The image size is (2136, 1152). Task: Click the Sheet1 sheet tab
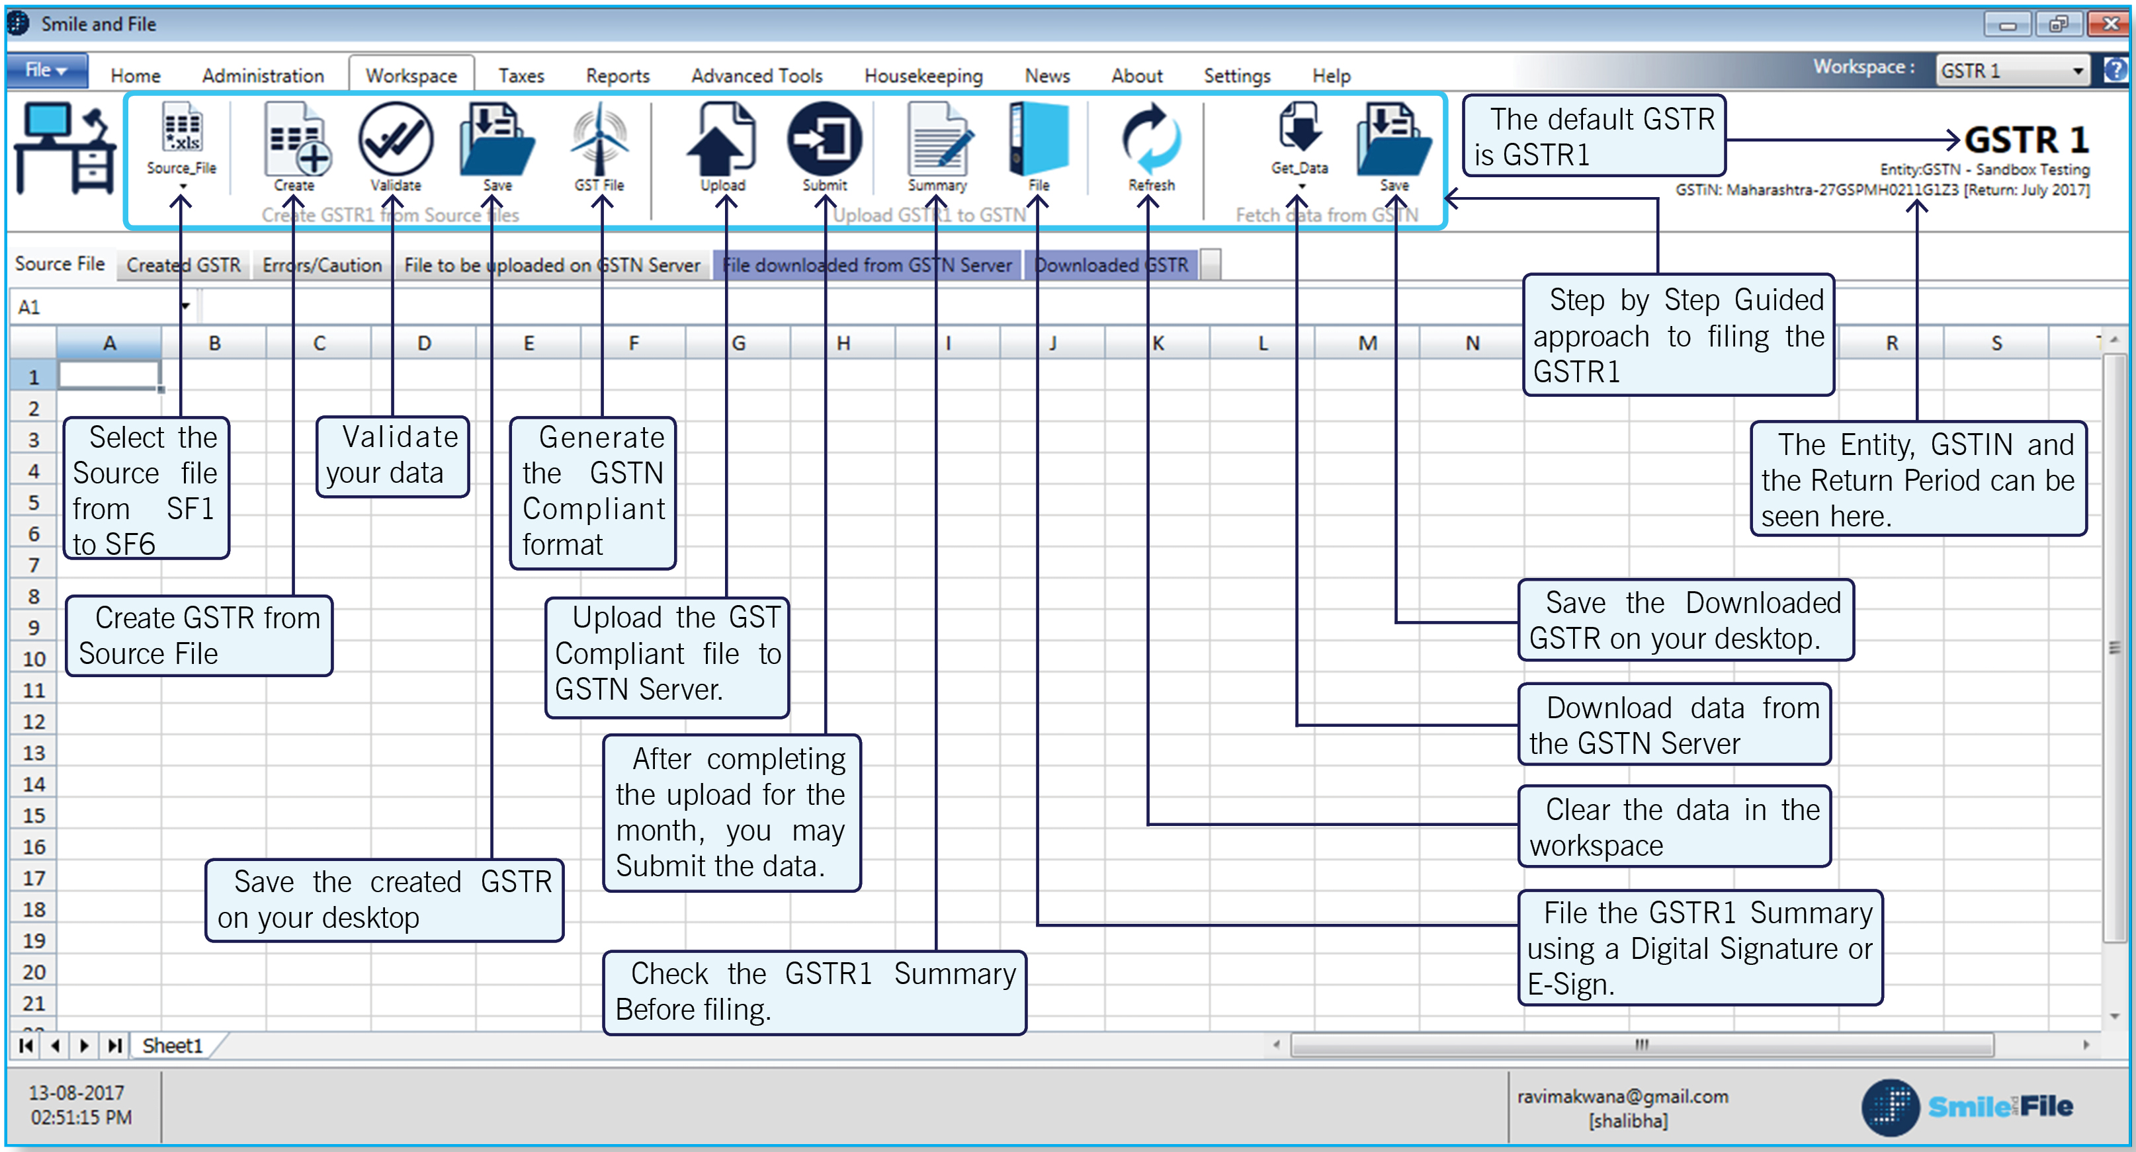(x=173, y=1045)
